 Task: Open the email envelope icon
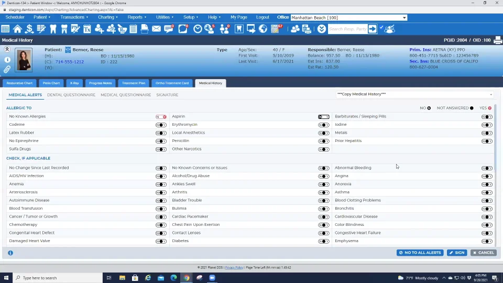coord(156,29)
